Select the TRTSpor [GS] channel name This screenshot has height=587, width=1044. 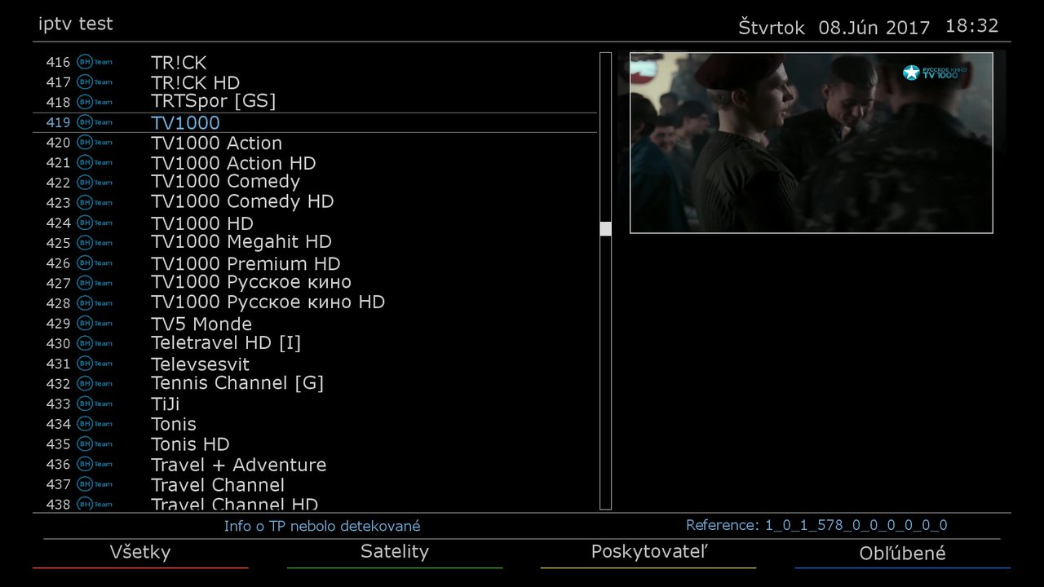coord(214,102)
